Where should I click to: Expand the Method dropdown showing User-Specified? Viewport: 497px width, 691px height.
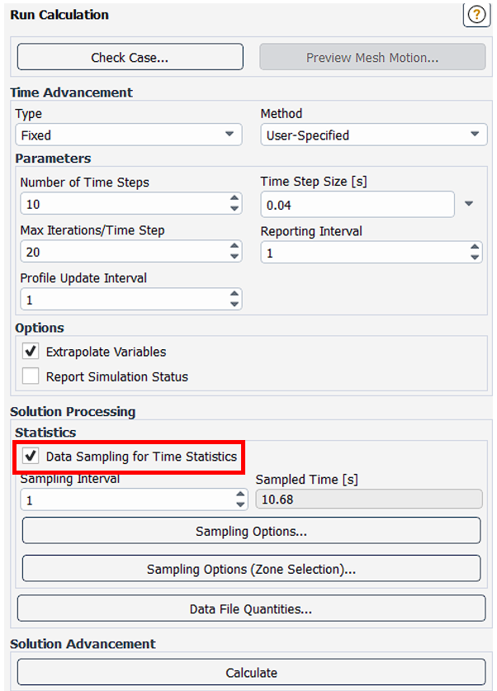click(x=372, y=135)
